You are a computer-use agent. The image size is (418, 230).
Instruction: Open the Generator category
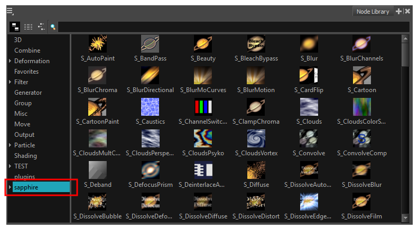point(28,93)
